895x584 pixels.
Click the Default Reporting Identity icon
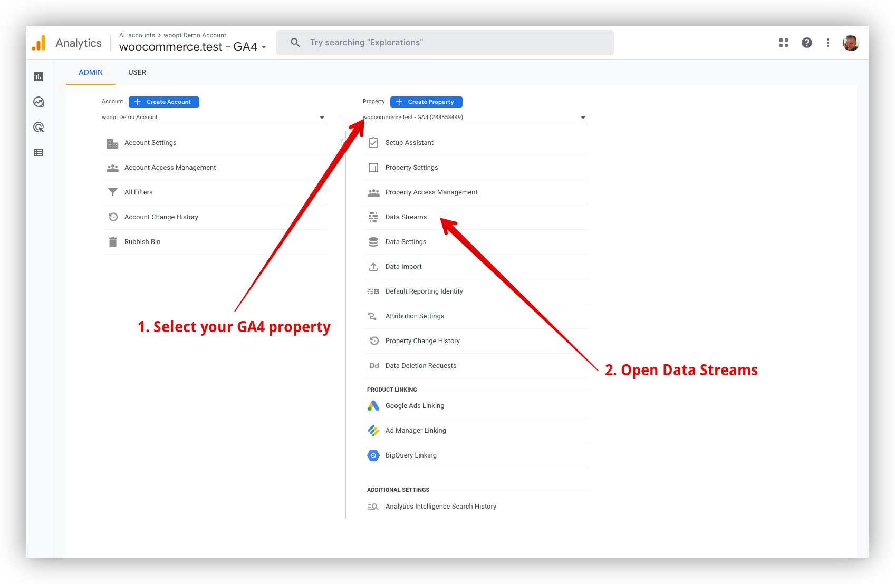(373, 291)
